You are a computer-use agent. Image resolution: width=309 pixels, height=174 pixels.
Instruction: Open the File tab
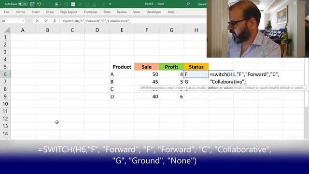tap(6, 12)
